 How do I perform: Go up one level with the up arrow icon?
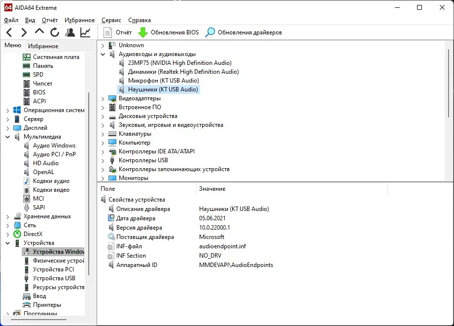pyautogui.click(x=39, y=32)
